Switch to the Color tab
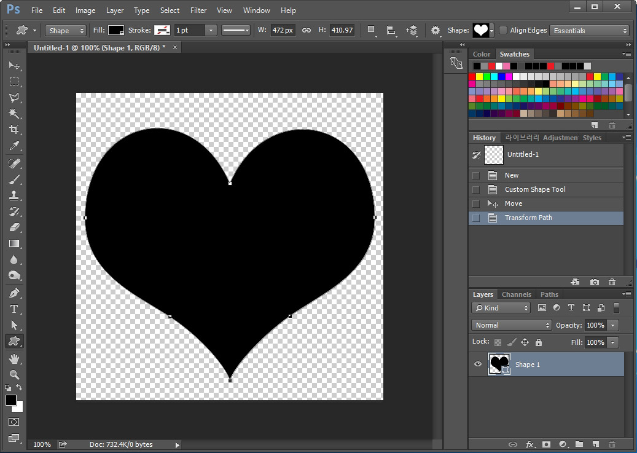 click(x=482, y=54)
